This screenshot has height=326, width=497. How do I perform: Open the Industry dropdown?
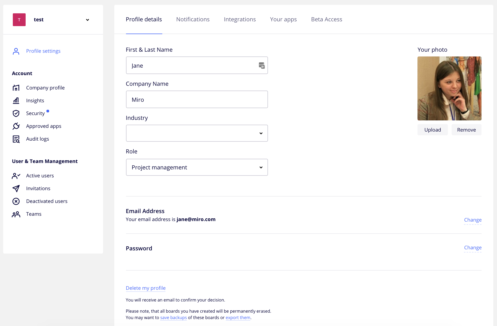point(197,133)
